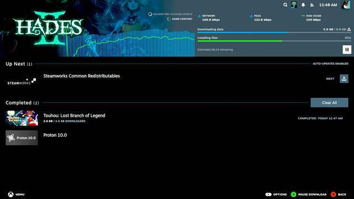Viewport: 354px width, 199px height.
Task: Open the Proton 10.0 thumbnail
Action: tap(22, 138)
